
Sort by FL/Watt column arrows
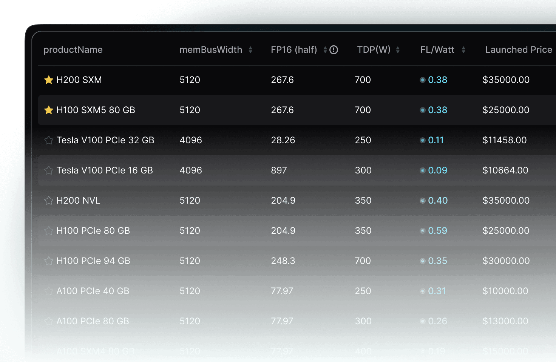point(463,50)
